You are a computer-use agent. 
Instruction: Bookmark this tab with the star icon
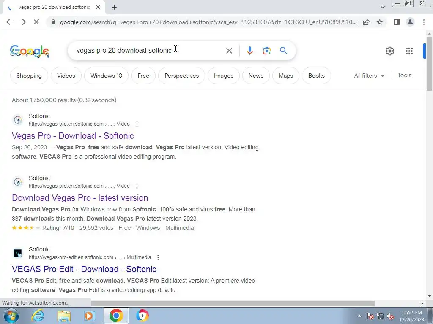click(380, 22)
